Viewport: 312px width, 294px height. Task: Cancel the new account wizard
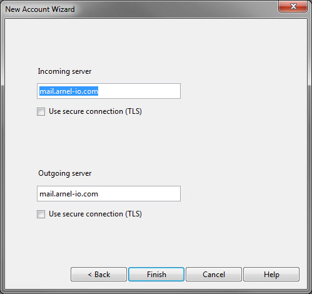pos(214,275)
